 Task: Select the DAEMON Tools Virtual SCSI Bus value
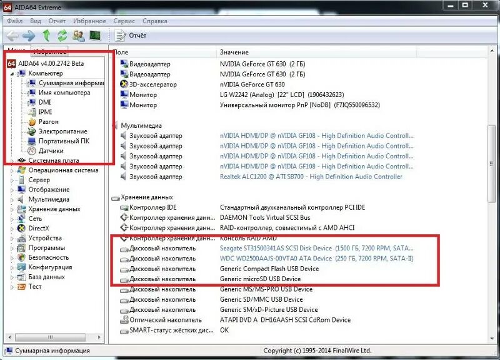(x=265, y=217)
